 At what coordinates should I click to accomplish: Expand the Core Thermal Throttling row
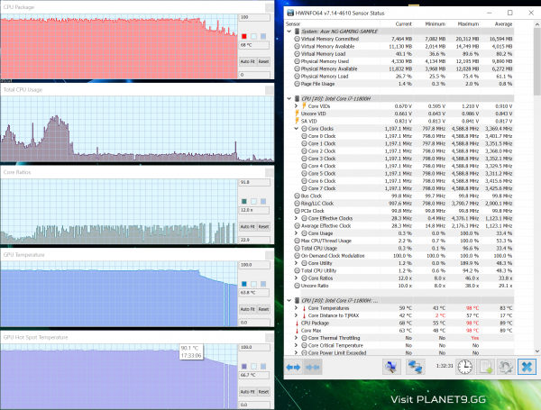[297, 338]
